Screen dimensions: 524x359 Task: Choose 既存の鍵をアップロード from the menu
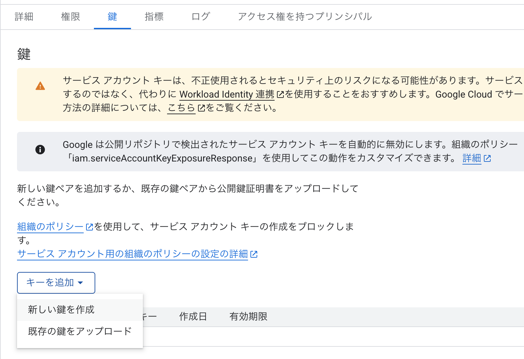(80, 331)
